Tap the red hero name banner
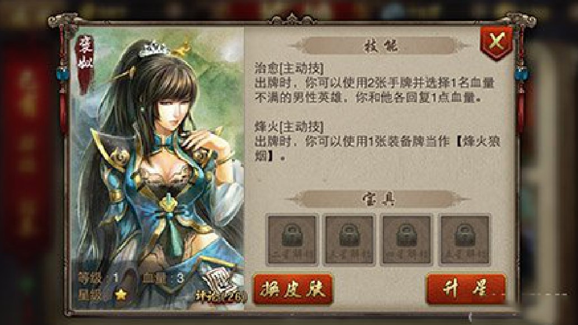The width and height of the screenshot is (578, 325). tap(85, 63)
